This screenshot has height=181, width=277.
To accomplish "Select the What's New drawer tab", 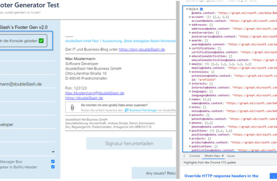I will [x=212, y=156].
